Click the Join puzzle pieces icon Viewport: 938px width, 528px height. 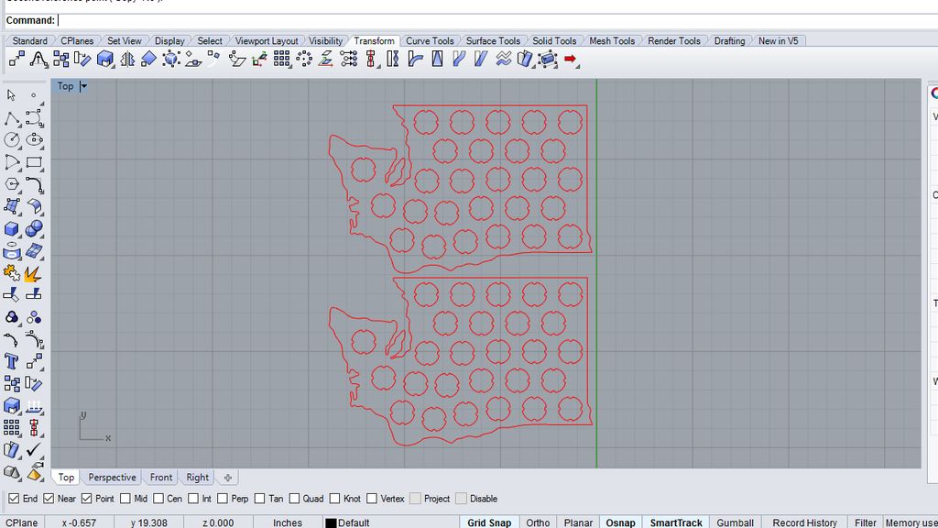pyautogui.click(x=11, y=273)
